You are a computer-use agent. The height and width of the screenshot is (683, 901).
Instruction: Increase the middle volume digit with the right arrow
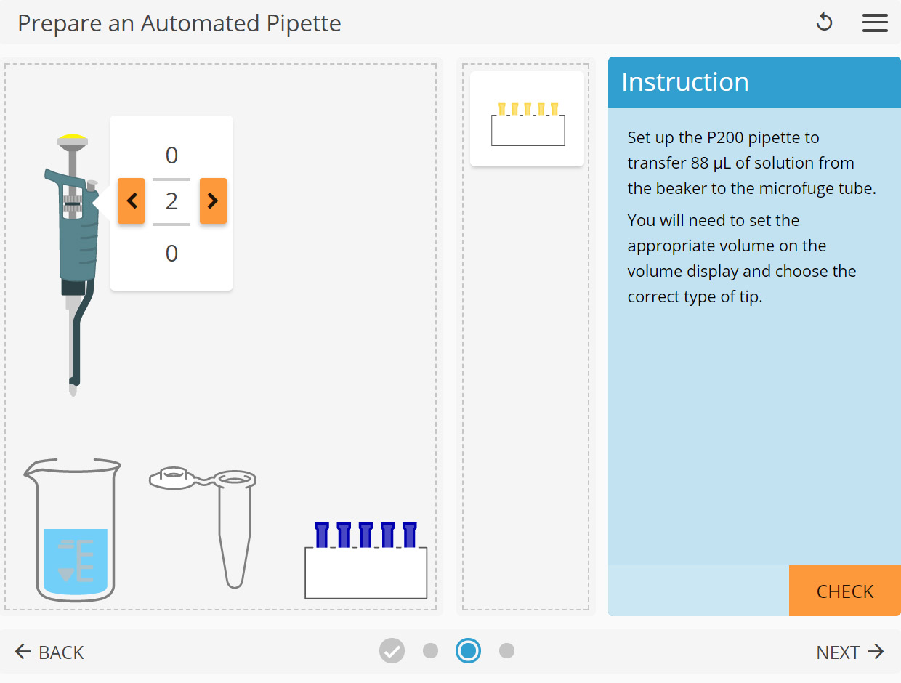(x=211, y=201)
